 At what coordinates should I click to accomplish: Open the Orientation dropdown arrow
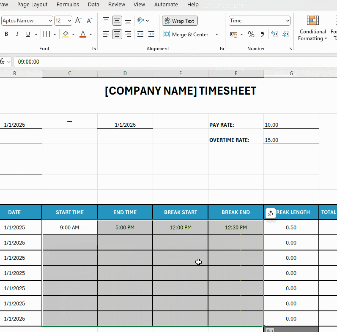(148, 21)
